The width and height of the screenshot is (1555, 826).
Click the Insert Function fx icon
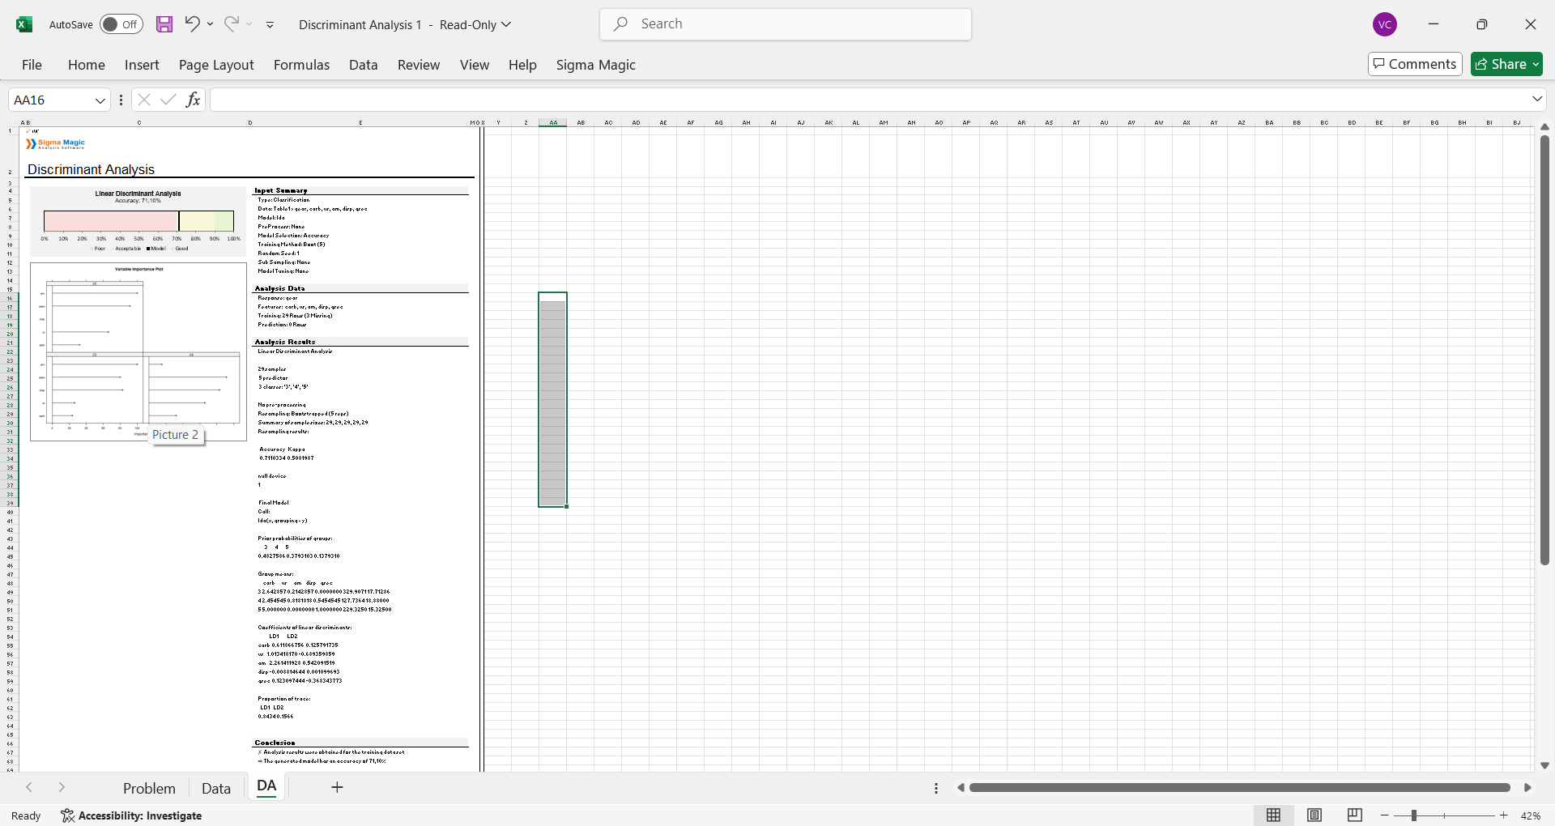click(x=193, y=100)
